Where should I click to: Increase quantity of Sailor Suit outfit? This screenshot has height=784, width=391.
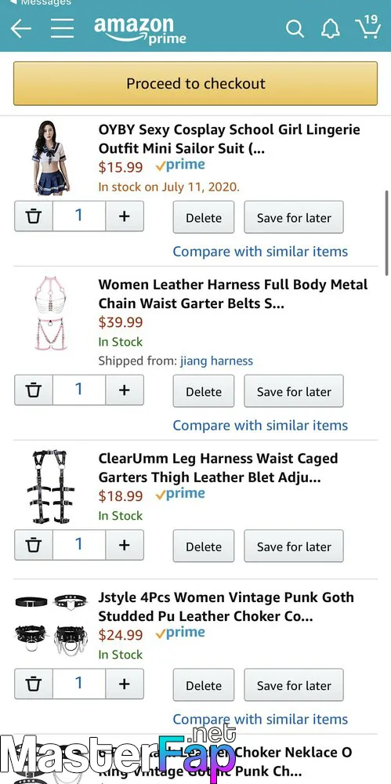[125, 216]
